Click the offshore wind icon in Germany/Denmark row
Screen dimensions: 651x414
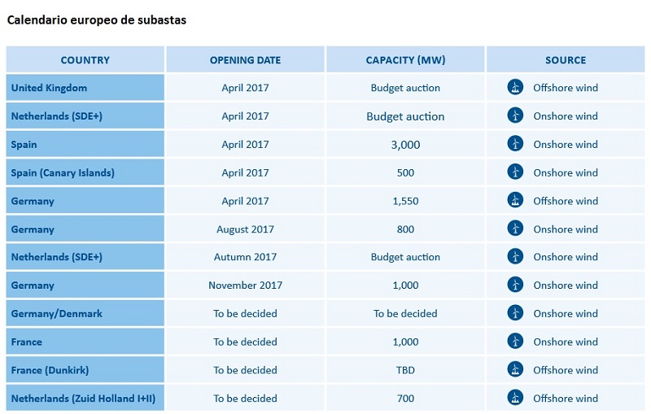click(514, 313)
